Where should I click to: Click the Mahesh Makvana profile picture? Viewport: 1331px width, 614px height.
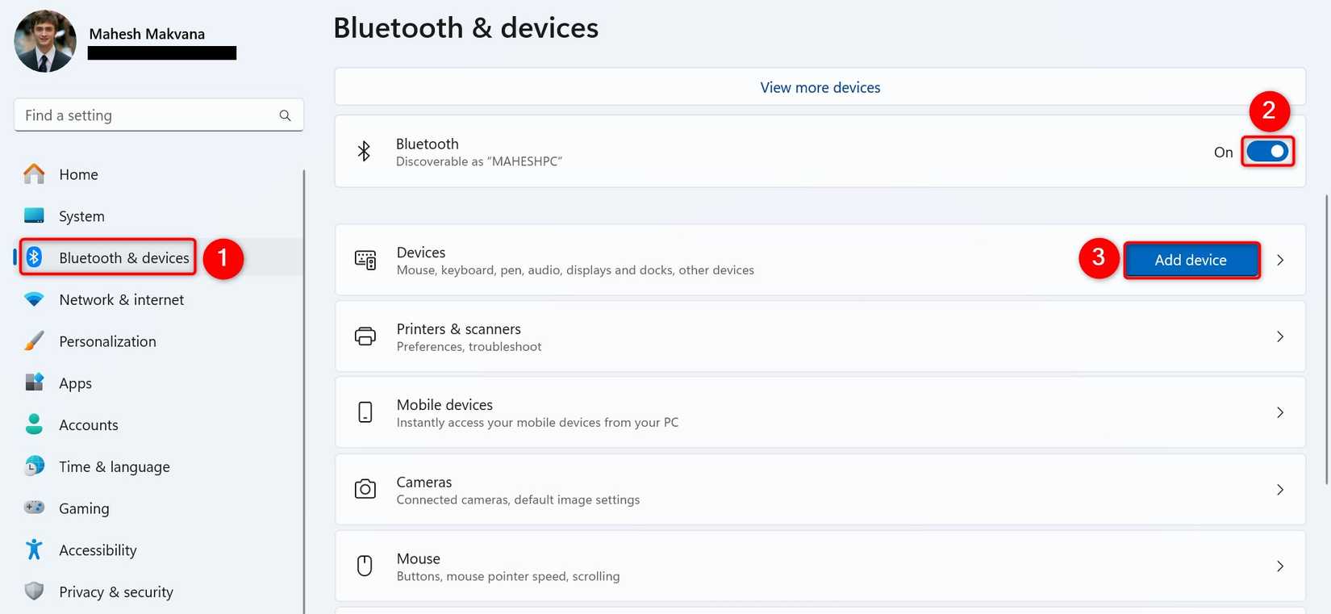click(x=45, y=41)
